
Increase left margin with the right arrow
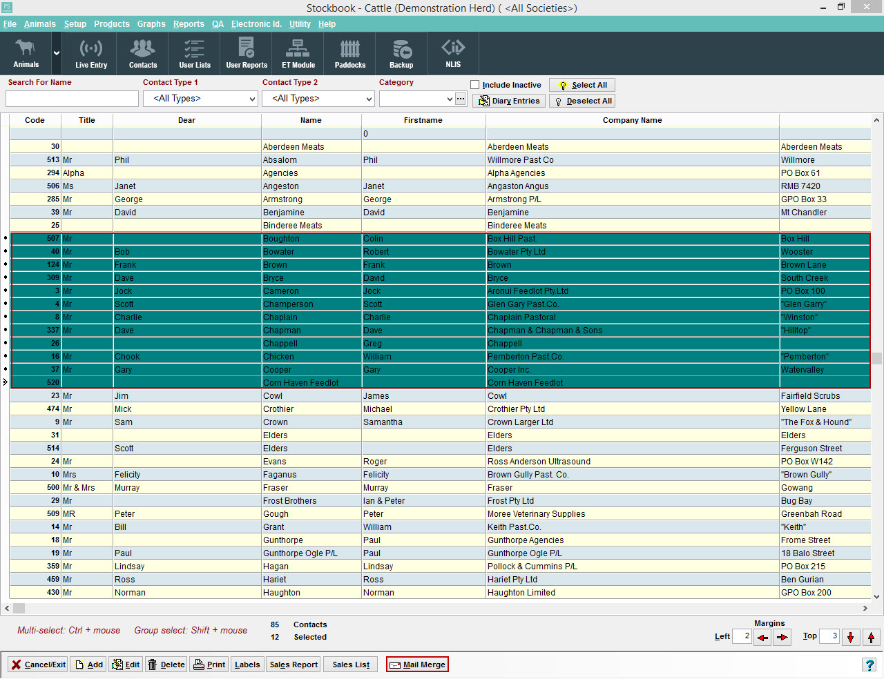(782, 637)
